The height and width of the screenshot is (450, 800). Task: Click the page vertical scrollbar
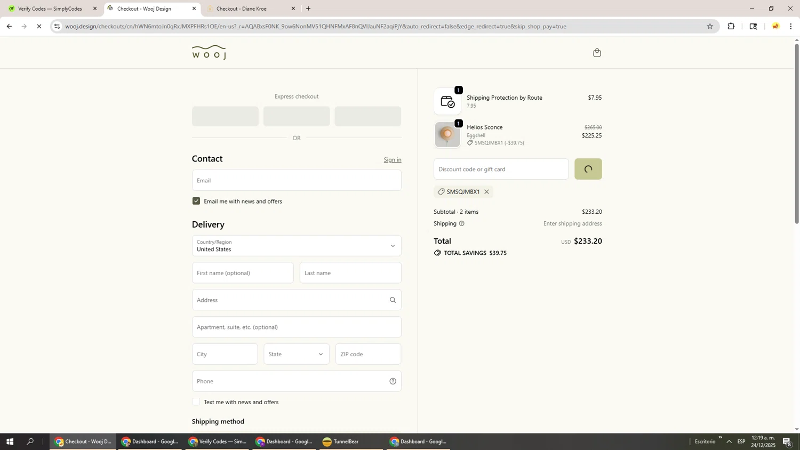pos(797,133)
